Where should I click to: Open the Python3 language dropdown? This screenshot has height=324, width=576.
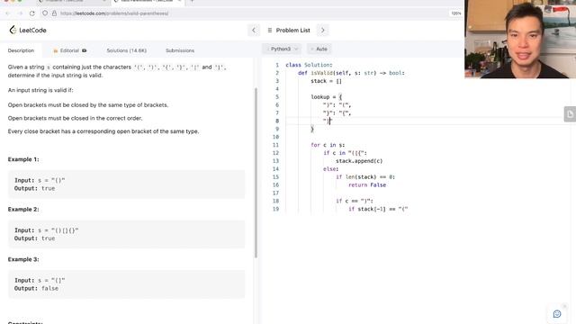[282, 49]
